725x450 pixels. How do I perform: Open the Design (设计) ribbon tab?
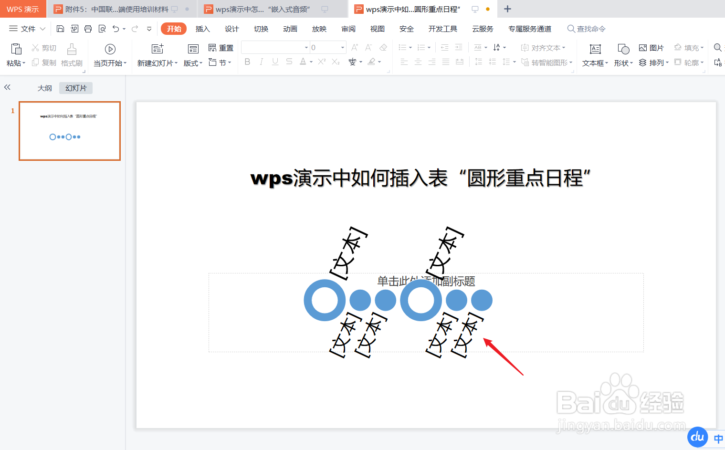(232, 29)
